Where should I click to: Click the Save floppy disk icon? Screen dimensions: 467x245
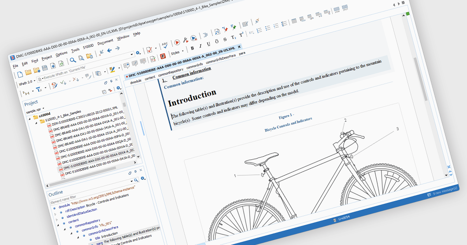coord(45,68)
